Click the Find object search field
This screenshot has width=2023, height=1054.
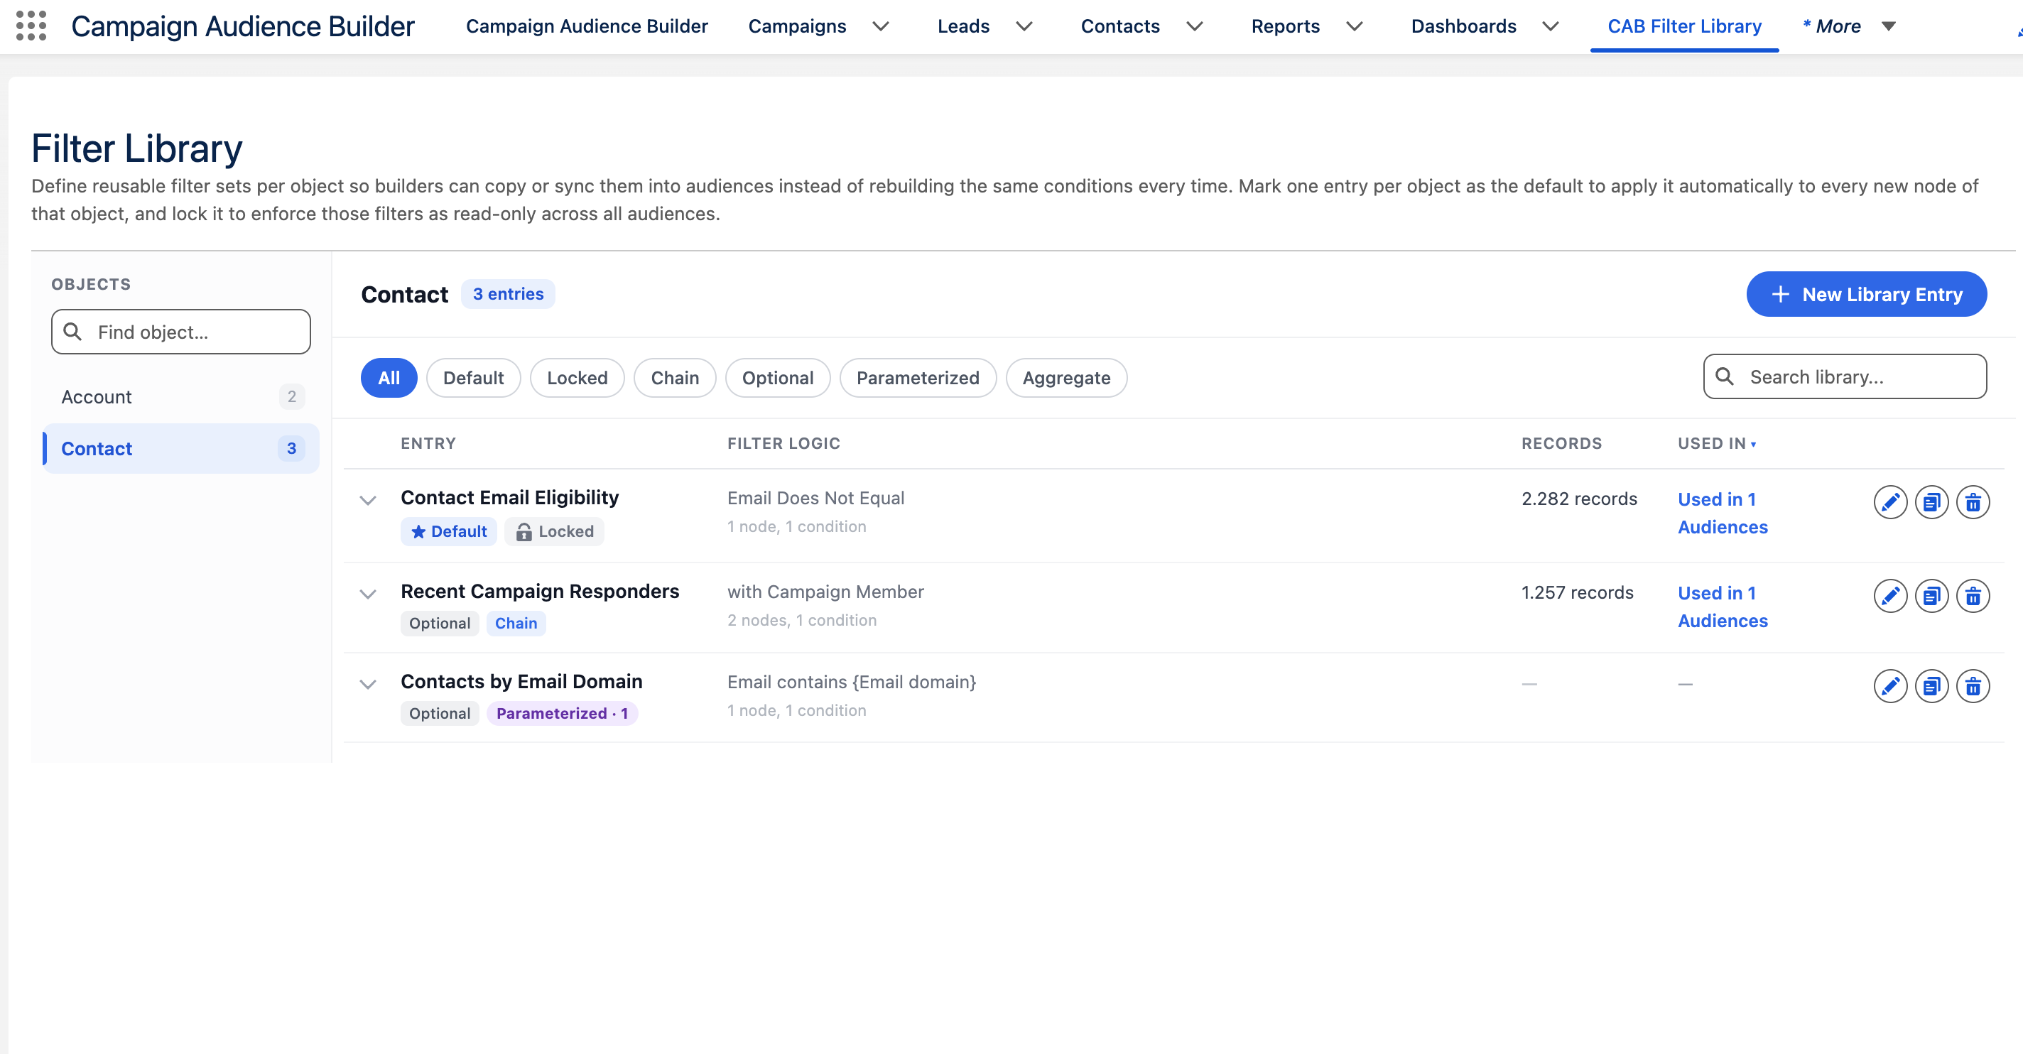pos(180,332)
